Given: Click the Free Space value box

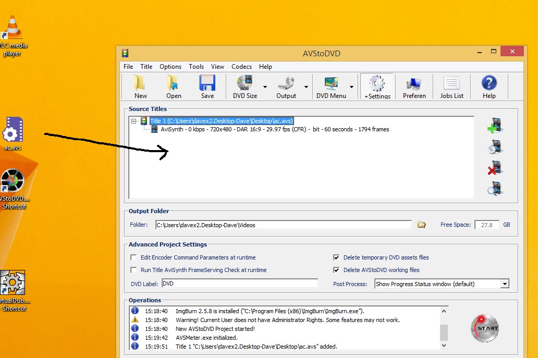Looking at the screenshot, I should 486,225.
